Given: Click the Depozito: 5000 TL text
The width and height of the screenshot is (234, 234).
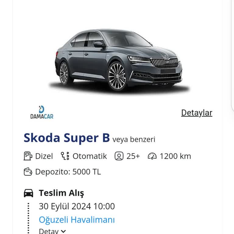Looking at the screenshot, I should click(x=68, y=172).
